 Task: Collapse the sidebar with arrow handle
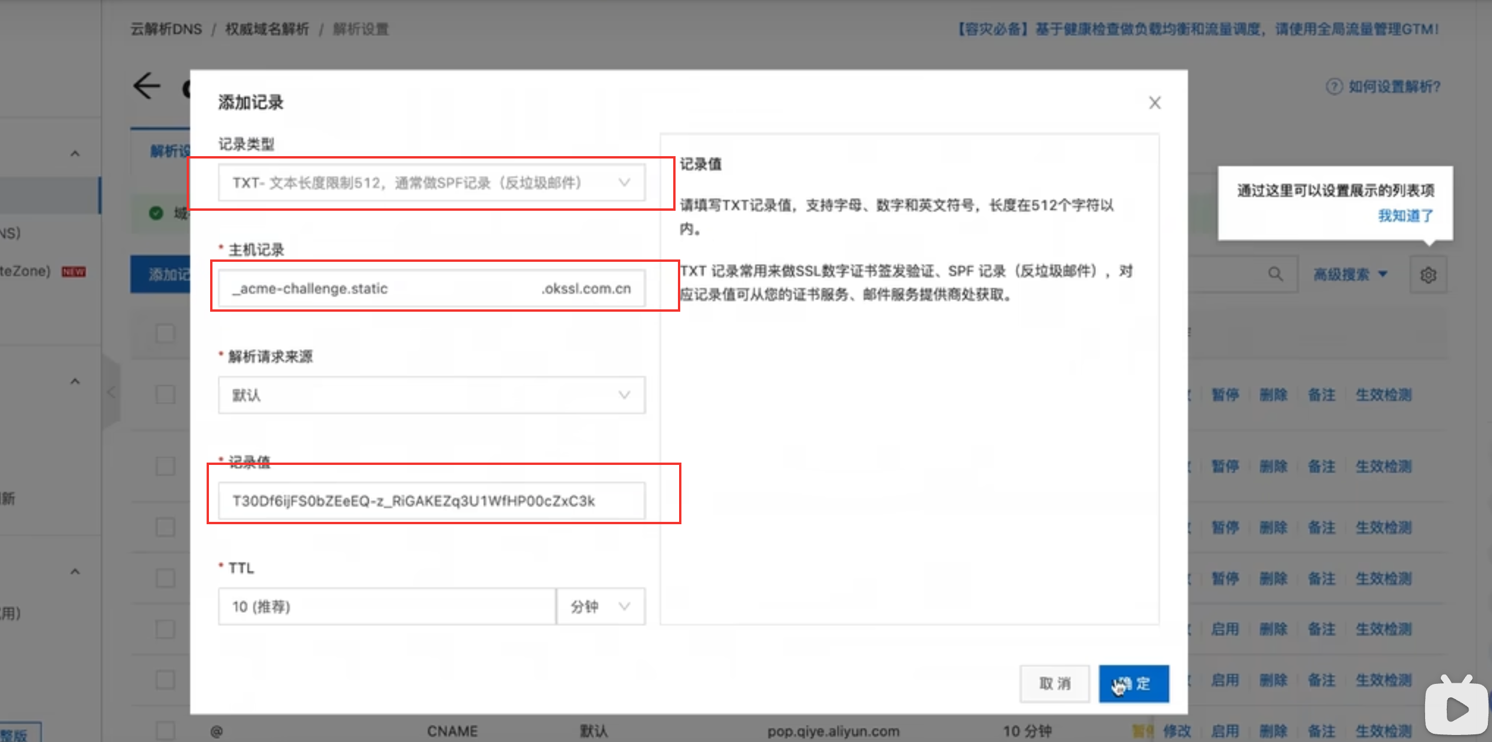(x=110, y=392)
